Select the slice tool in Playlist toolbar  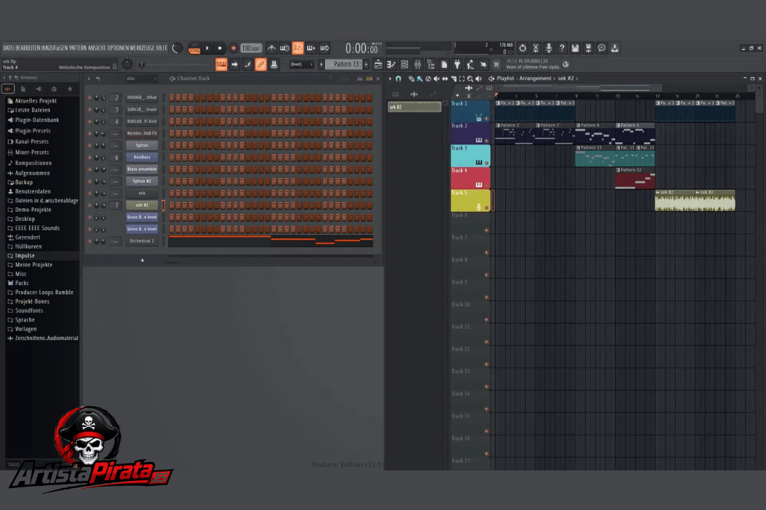click(453, 79)
